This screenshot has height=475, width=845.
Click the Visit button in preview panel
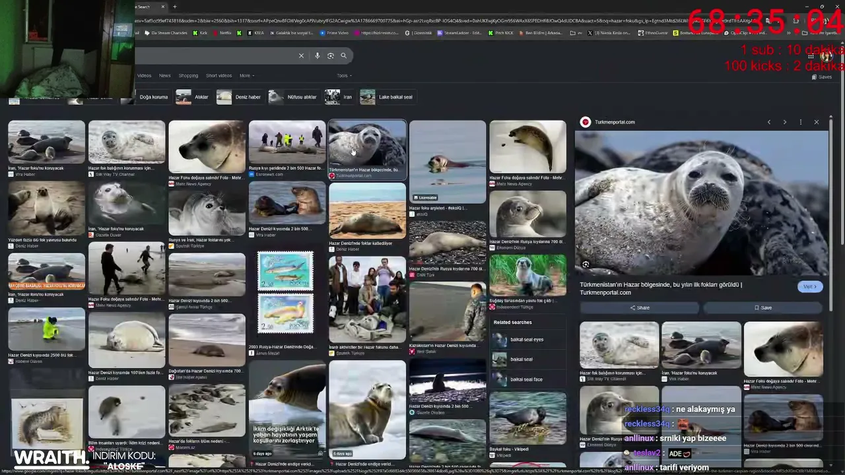click(x=810, y=287)
